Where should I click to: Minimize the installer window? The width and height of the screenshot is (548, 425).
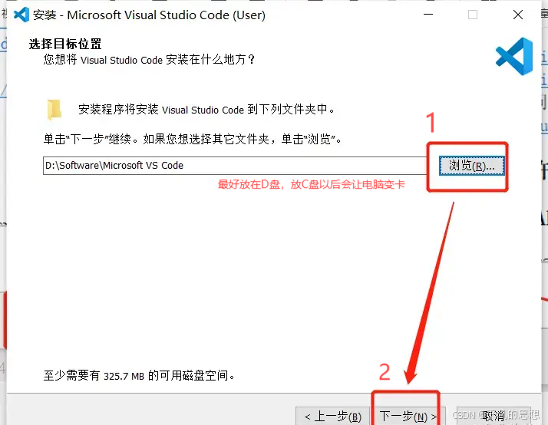point(428,15)
